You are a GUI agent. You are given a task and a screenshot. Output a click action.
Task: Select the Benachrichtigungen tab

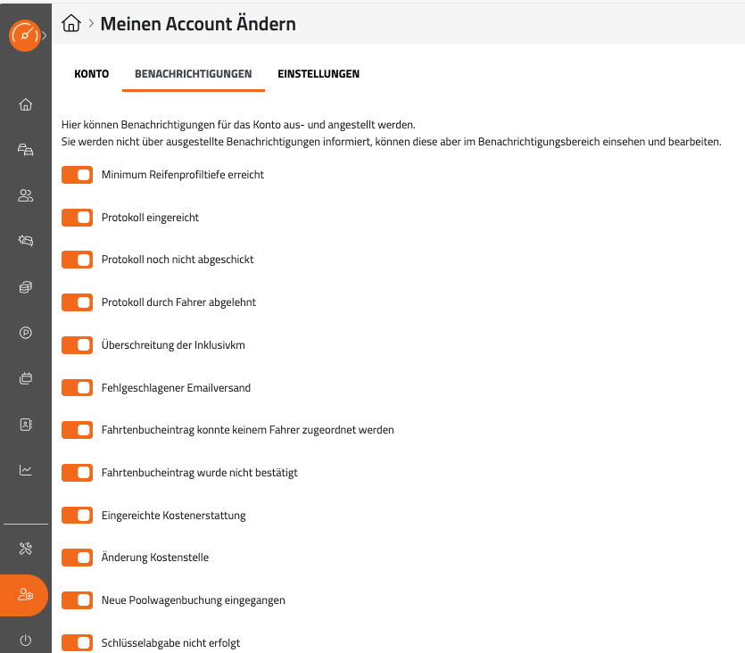(193, 74)
